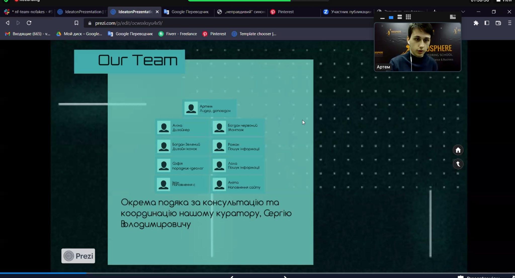Screen dimensions: 515x278
Task: Toggle the browser sidebar panel icon
Action: (487, 23)
